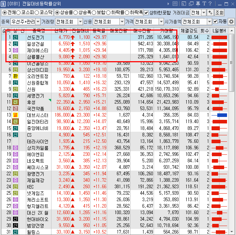The height and width of the screenshot is (235, 236).
Task: Open help with the question mark icon
Action: pyautogui.click(x=210, y=4)
